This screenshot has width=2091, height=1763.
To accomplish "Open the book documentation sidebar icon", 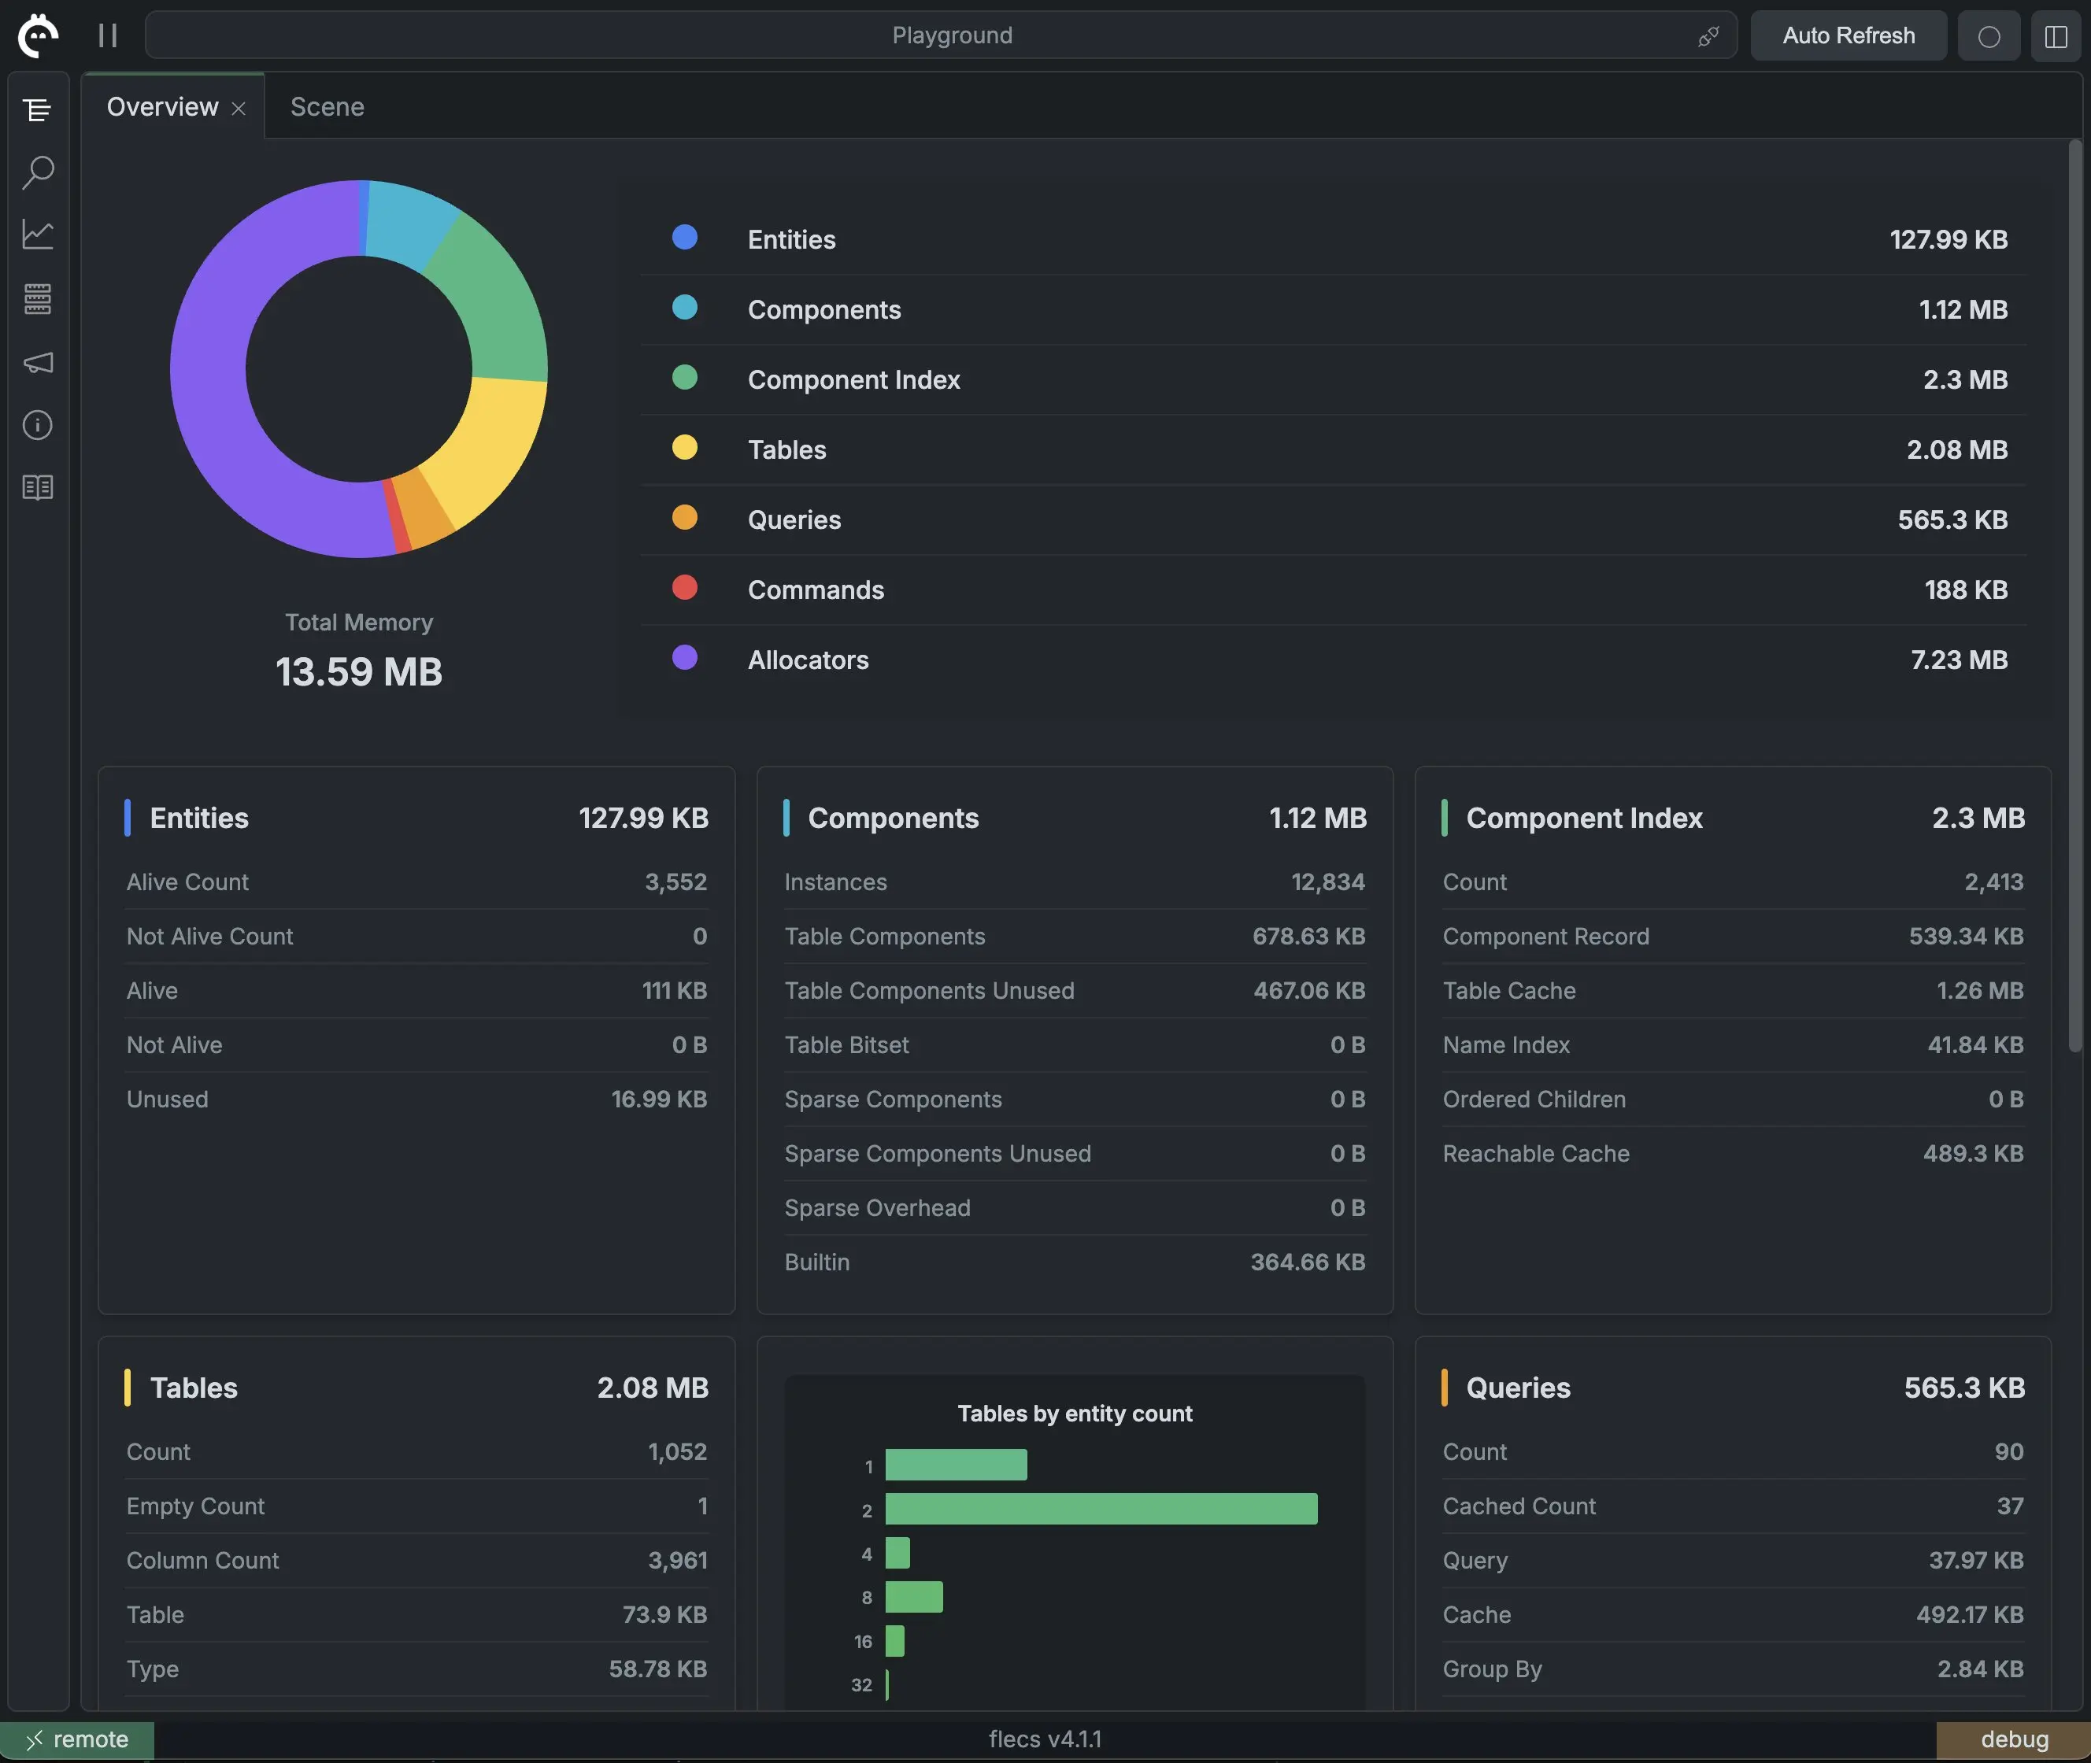I will pyautogui.click(x=38, y=488).
